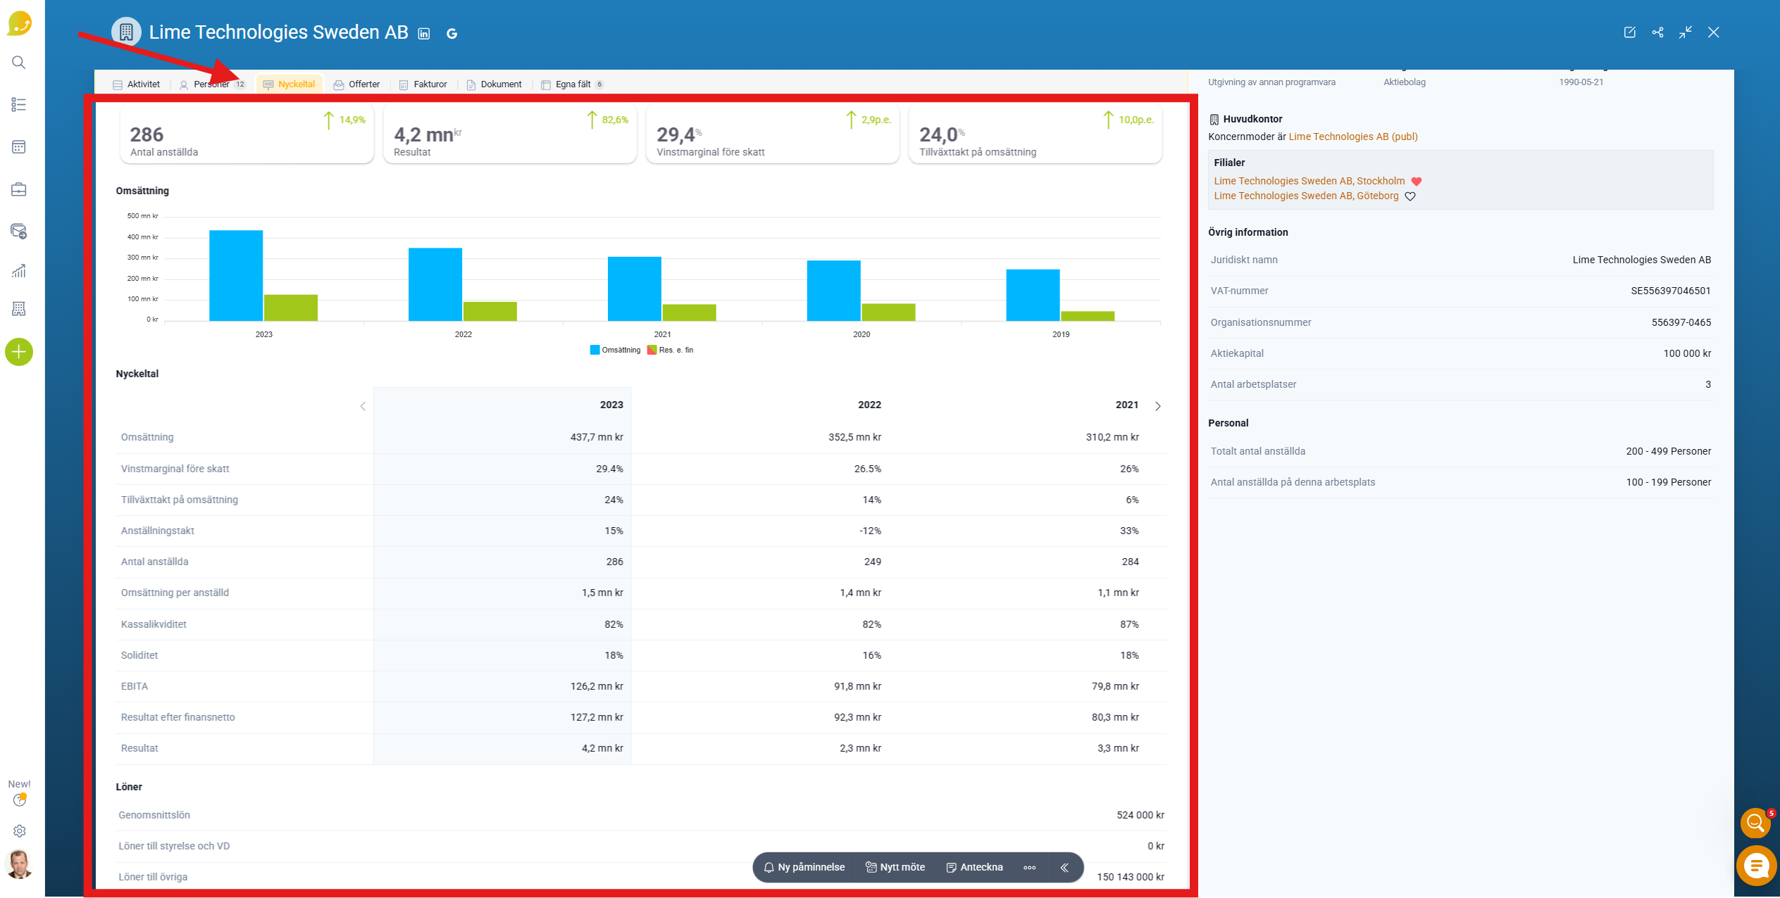Open the briefcase deals sidebar icon
The width and height of the screenshot is (1780, 898).
click(x=19, y=189)
